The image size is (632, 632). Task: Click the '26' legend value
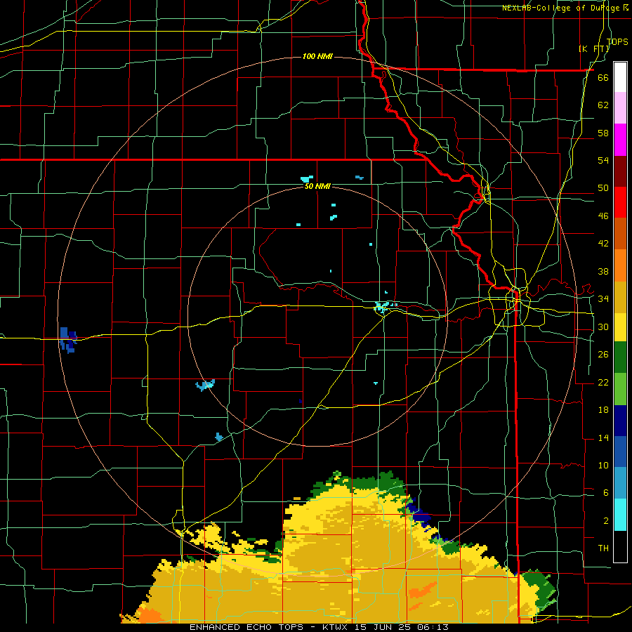pyautogui.click(x=603, y=355)
